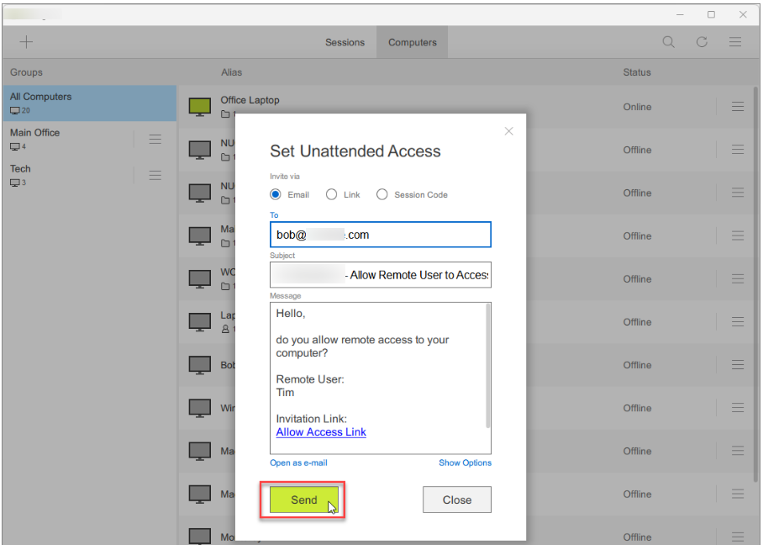
Task: Select the Email invite option
Action: pyautogui.click(x=275, y=194)
